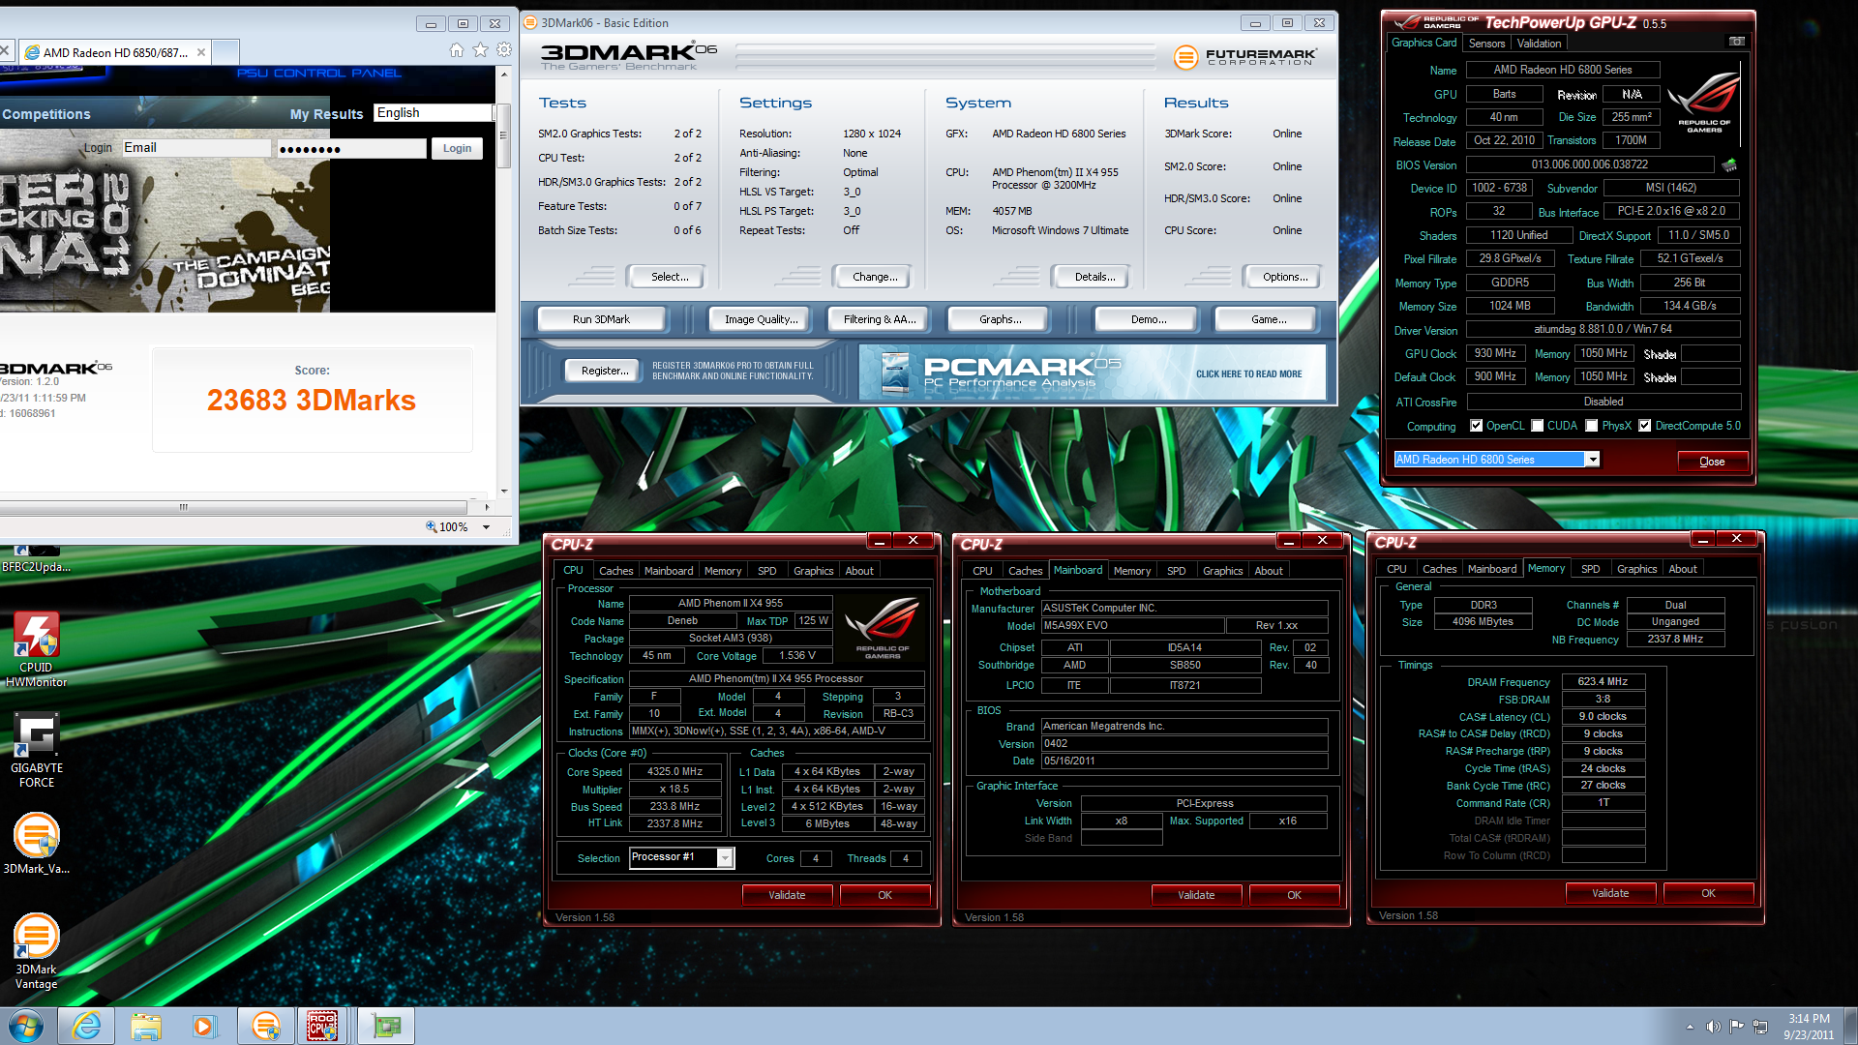Switch to the ROG CPU-Z taskbar icon

tap(323, 1026)
